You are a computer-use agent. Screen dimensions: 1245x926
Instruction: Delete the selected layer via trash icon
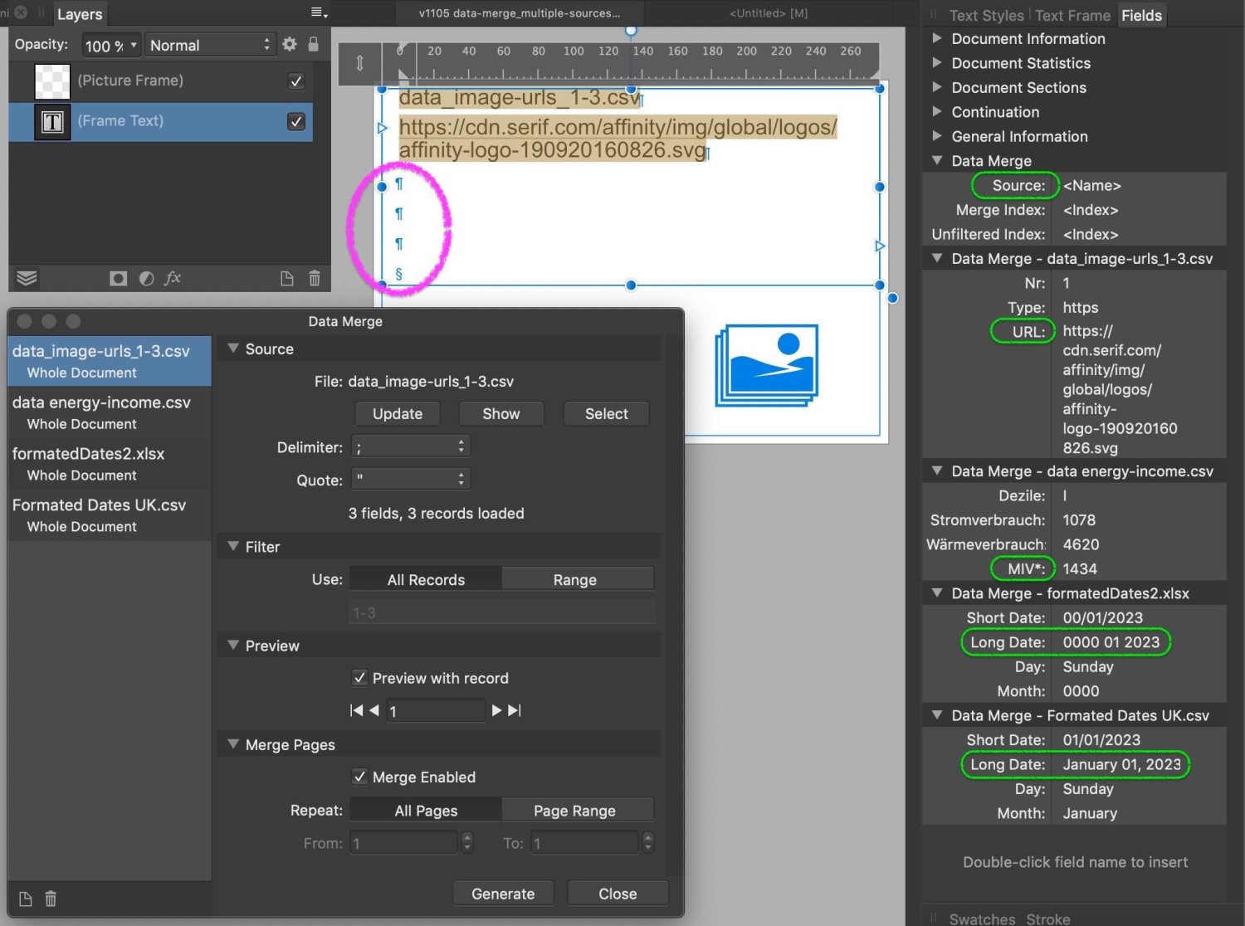click(315, 278)
